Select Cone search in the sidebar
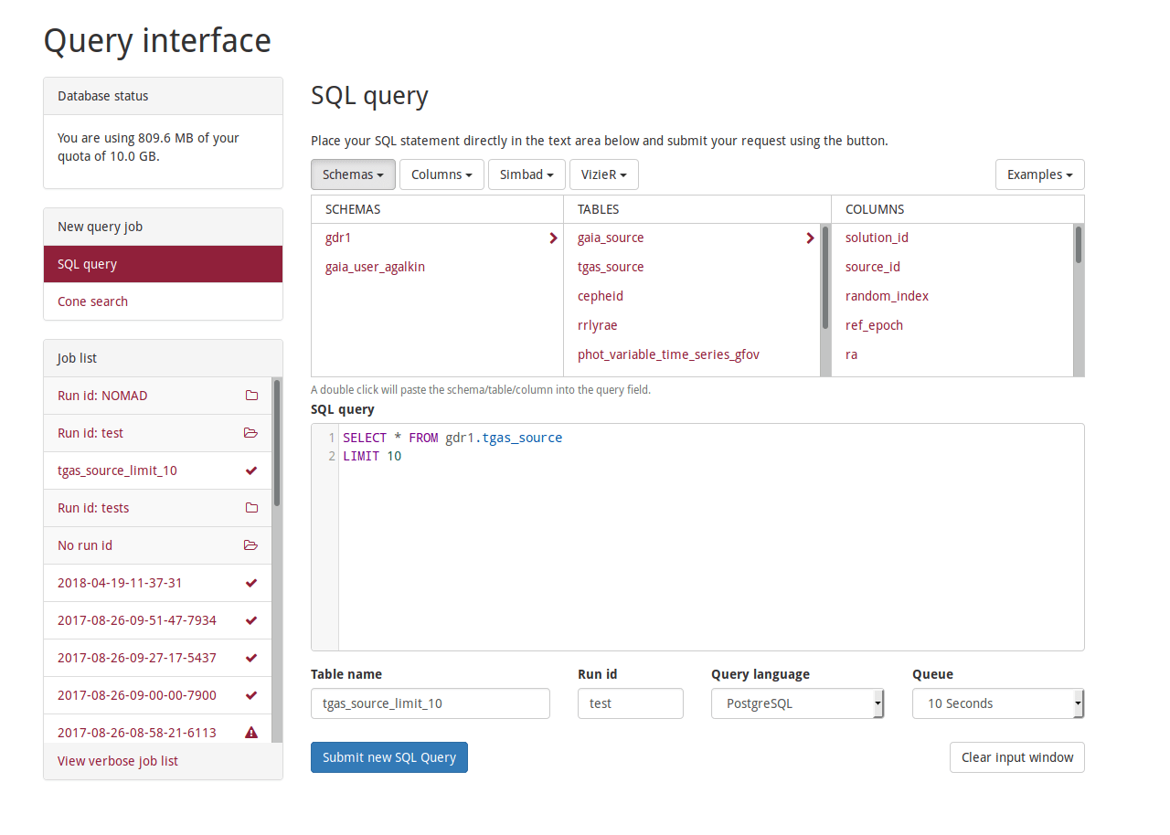Screen dimensions: 1170x835 pyautogui.click(x=92, y=301)
